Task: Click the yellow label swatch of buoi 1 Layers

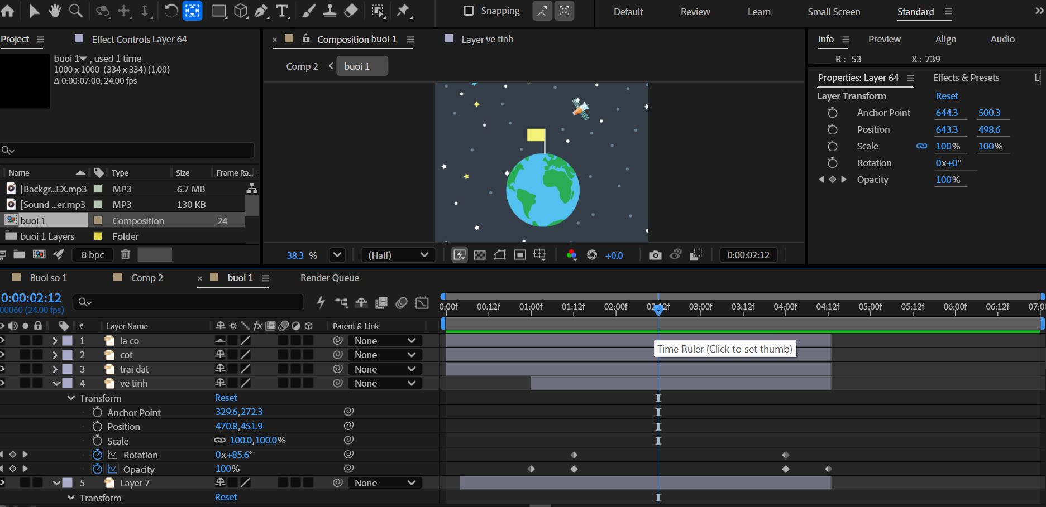Action: (x=98, y=236)
